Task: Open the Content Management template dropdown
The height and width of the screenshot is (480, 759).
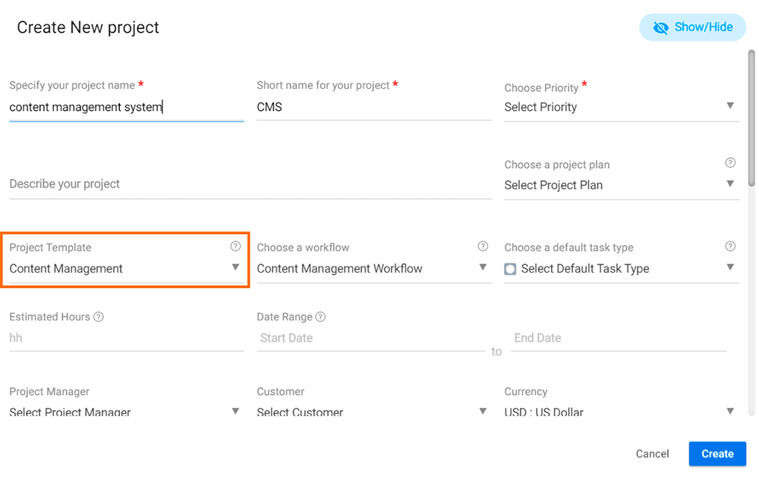Action: (x=126, y=268)
